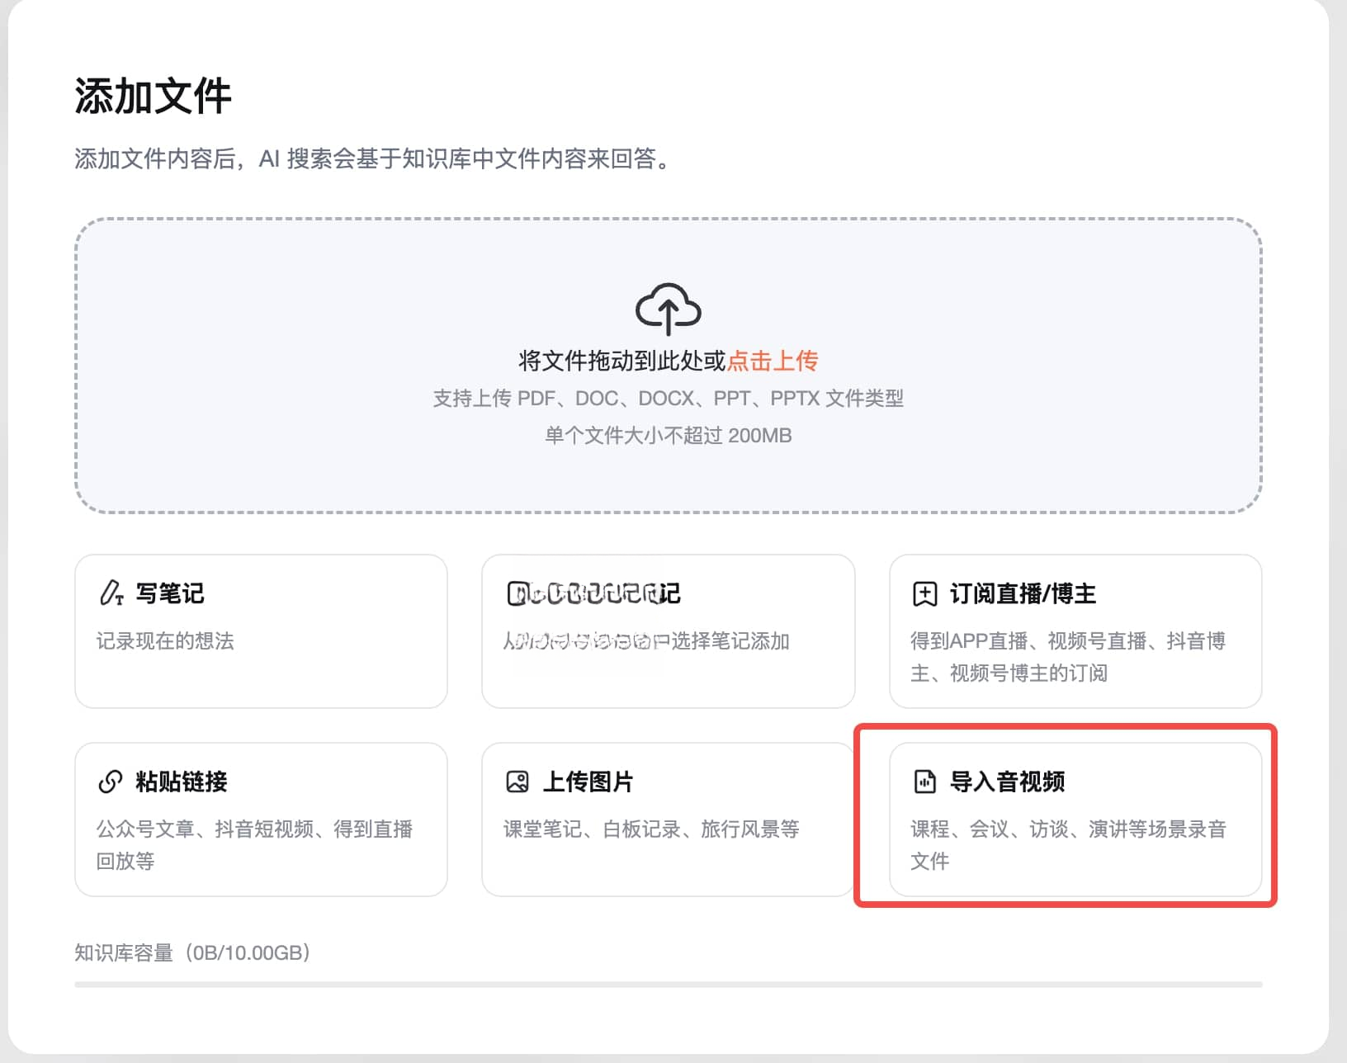Open the 写笔记 card
This screenshot has height=1063, width=1347.
pyautogui.click(x=261, y=631)
